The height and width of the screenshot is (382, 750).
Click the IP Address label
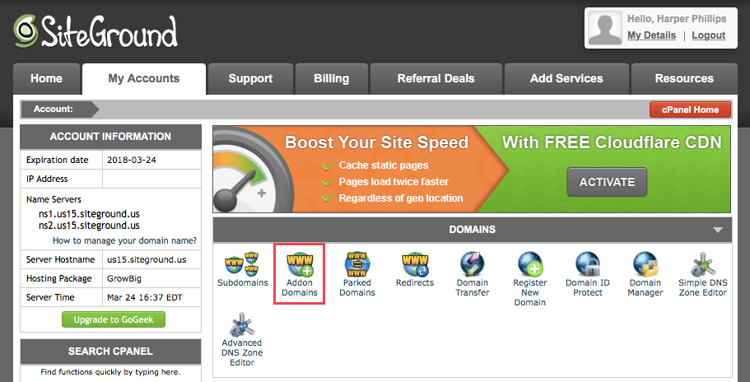[47, 179]
